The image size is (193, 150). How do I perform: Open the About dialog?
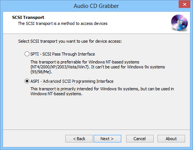(x=171, y=139)
